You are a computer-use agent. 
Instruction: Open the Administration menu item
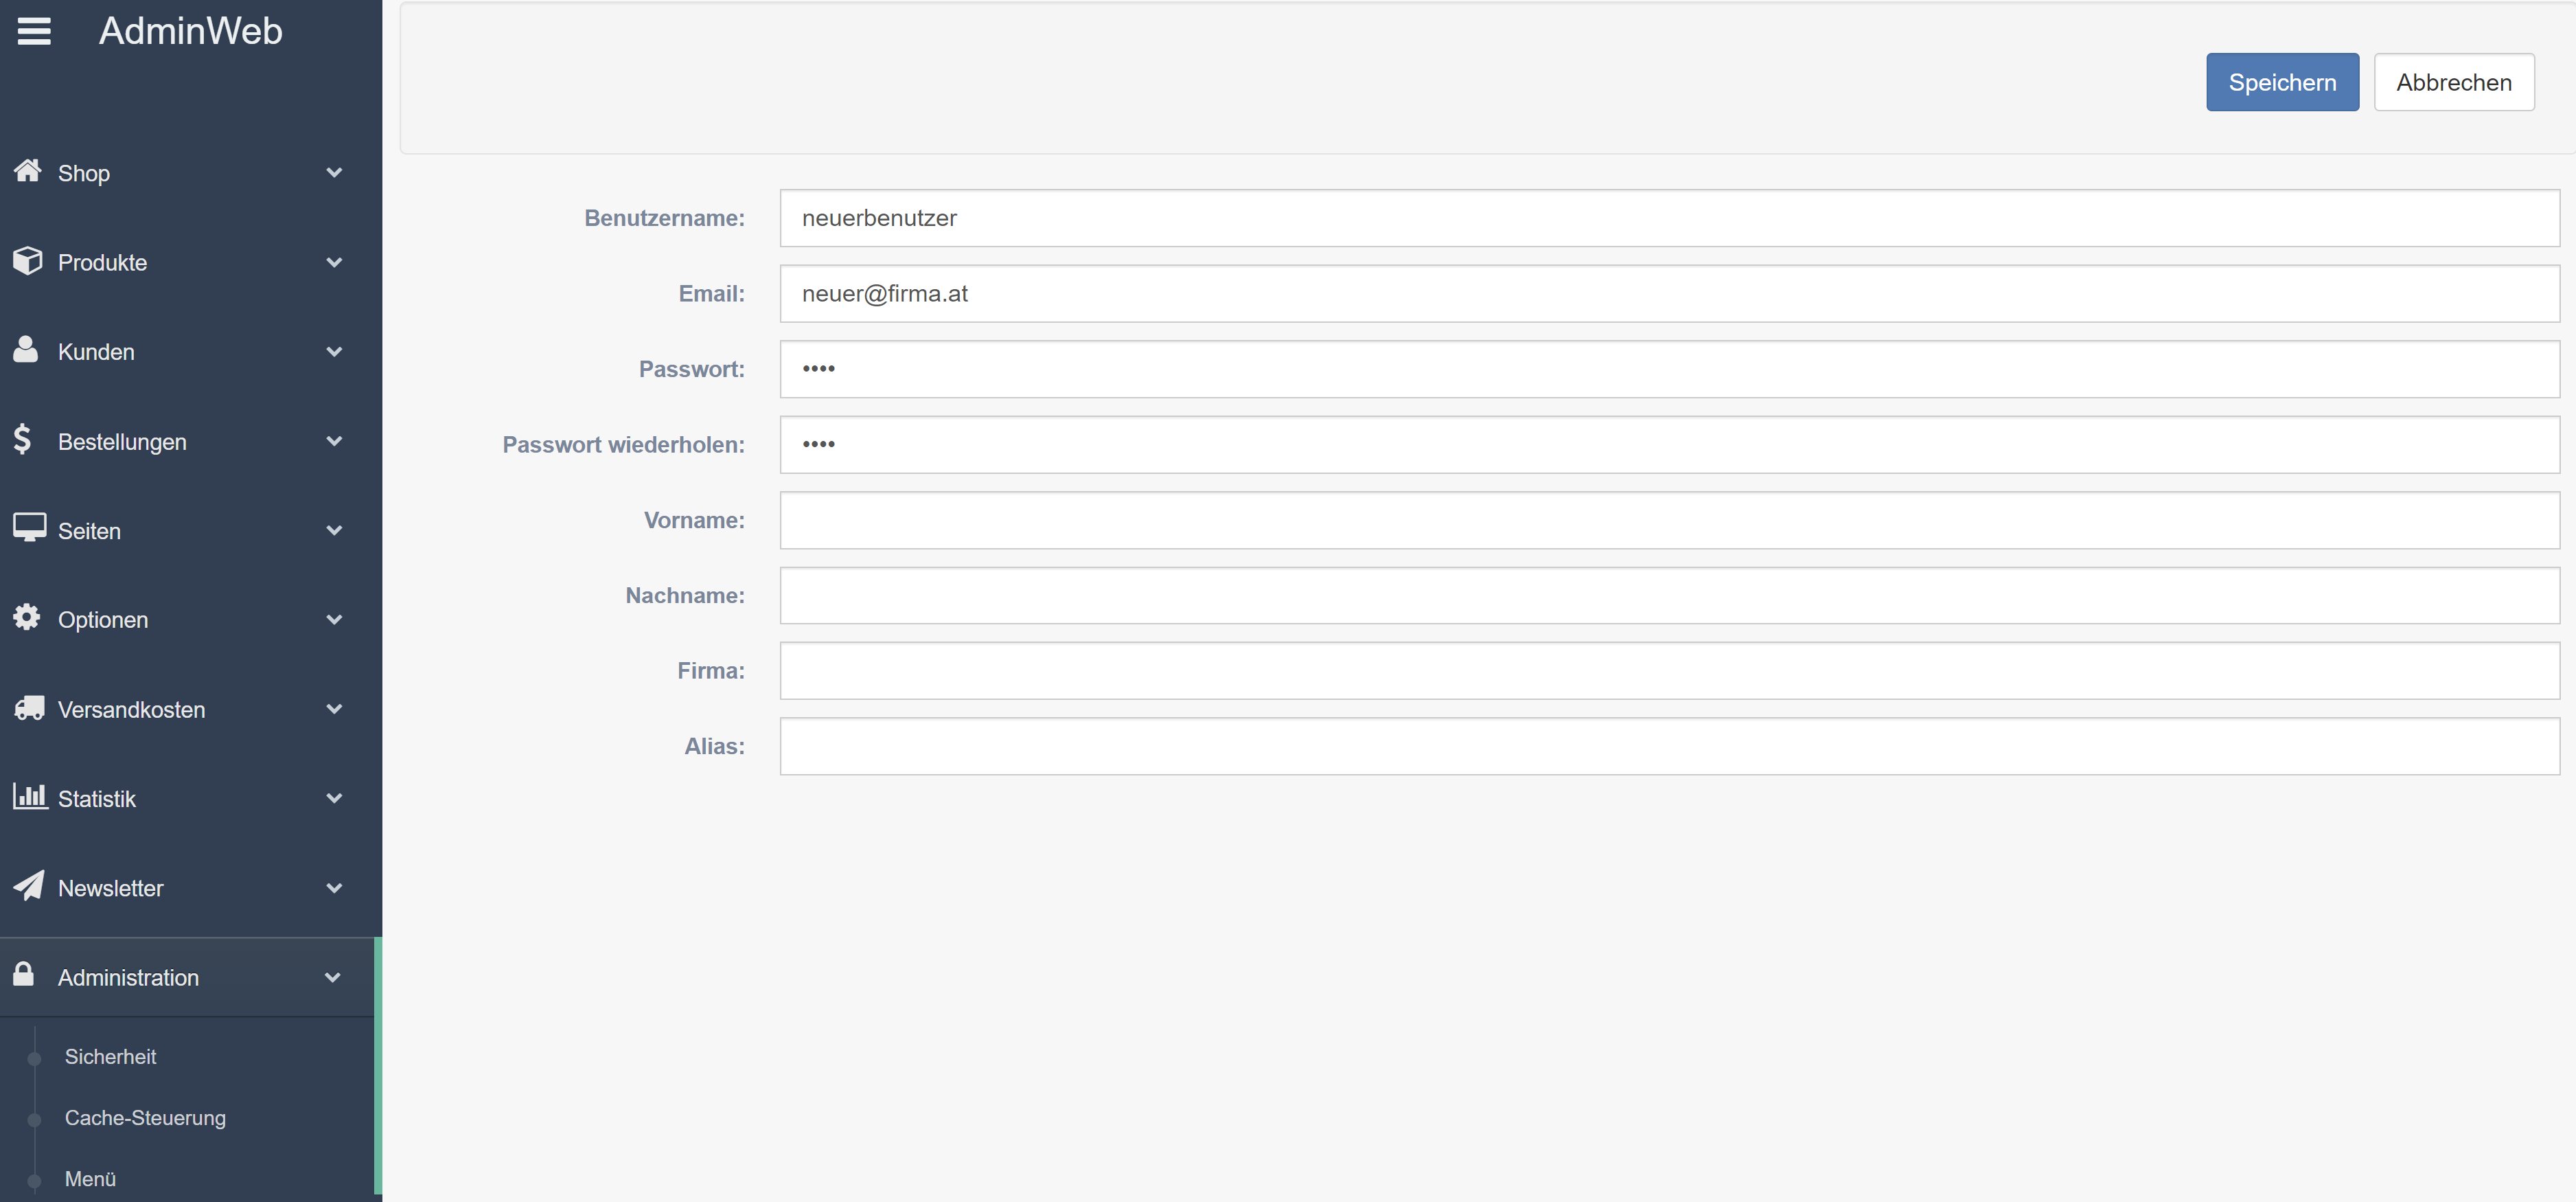pyautogui.click(x=187, y=978)
